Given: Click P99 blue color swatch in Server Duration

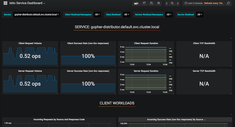Looking at the screenshot, I should [170, 88].
